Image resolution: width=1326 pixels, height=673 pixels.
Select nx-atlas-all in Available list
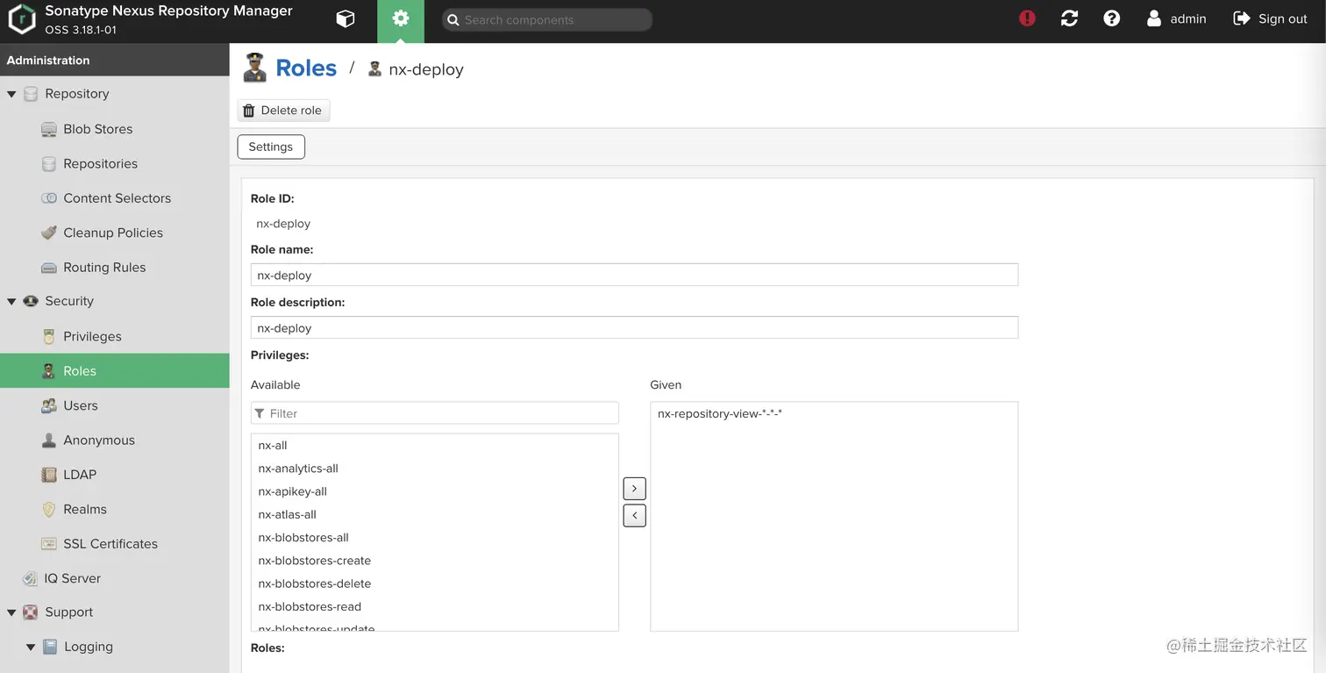pyautogui.click(x=435, y=514)
